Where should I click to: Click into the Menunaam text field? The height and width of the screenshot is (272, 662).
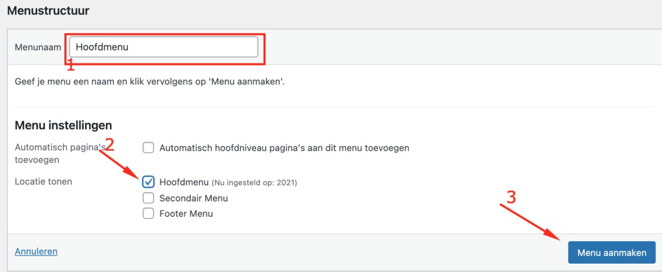pos(163,47)
